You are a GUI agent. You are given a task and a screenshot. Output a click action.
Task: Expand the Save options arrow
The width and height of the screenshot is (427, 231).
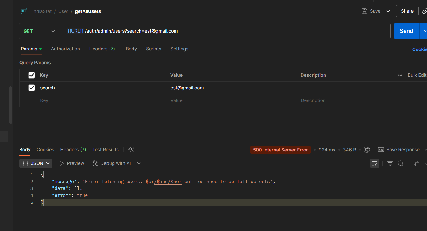point(388,11)
